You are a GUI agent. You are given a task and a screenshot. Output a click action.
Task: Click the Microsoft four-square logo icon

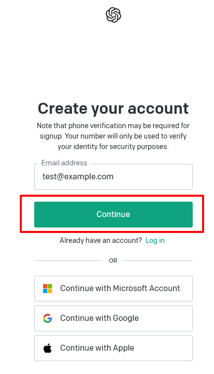48,289
